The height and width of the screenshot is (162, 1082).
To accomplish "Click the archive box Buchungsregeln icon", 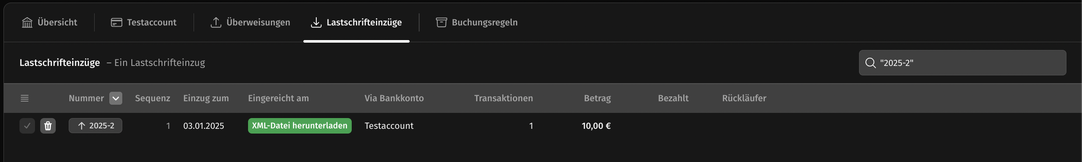I will 441,22.
